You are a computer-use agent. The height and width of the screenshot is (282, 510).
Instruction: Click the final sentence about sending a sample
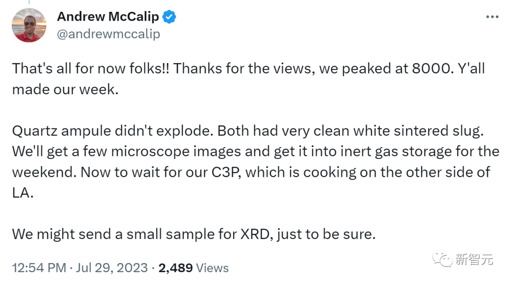coord(194,233)
